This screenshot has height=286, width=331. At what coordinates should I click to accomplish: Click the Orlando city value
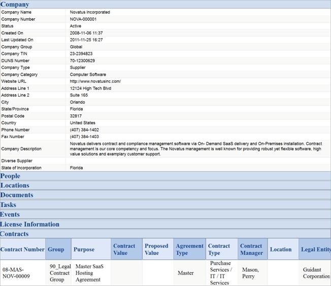coord(78,102)
